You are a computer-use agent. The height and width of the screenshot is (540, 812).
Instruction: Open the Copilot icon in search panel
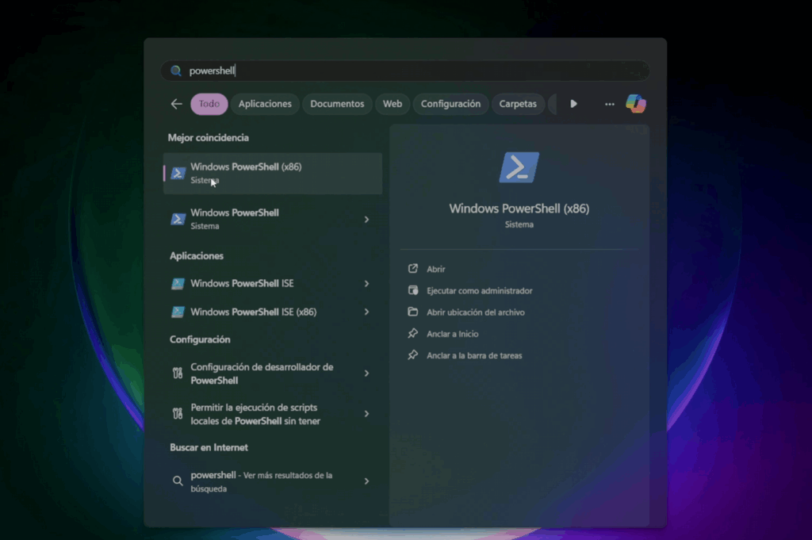635,104
